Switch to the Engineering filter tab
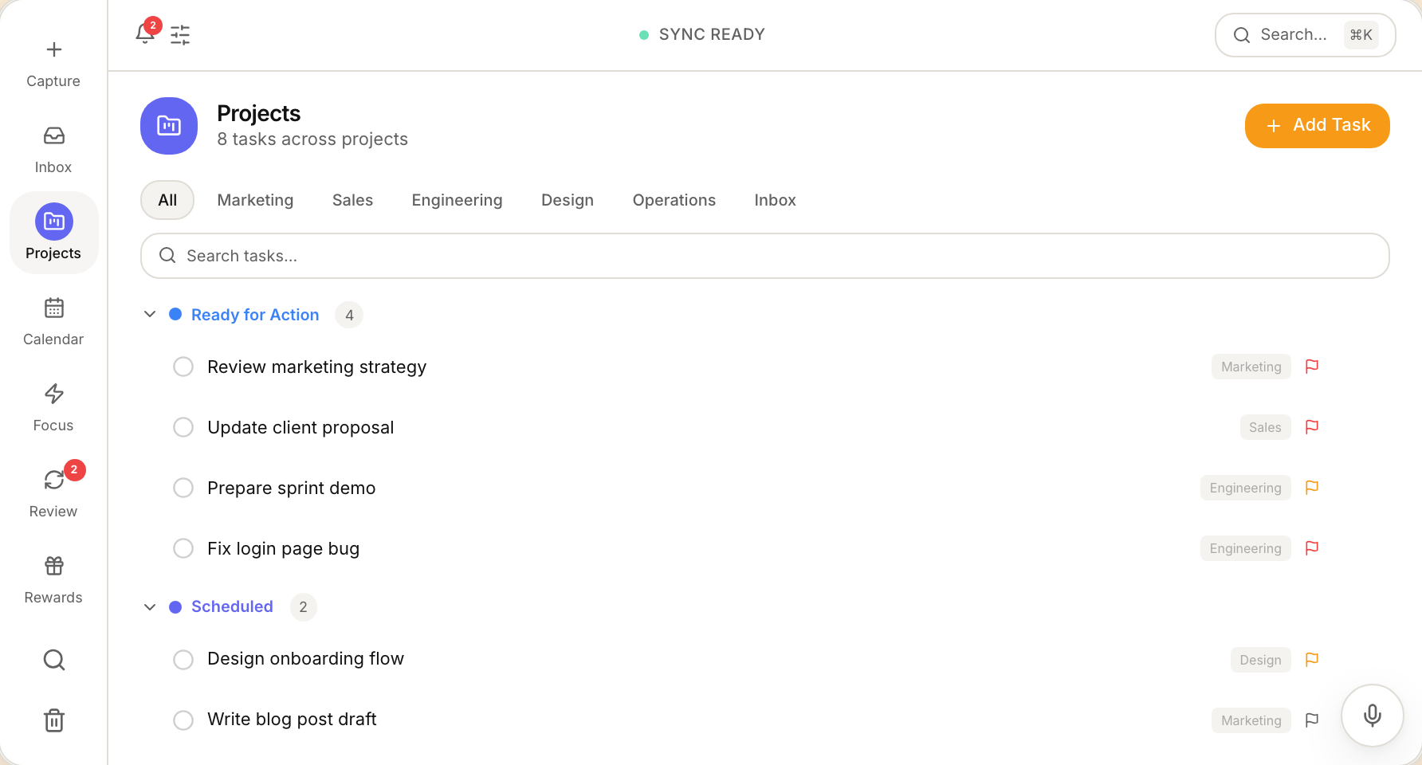This screenshot has width=1422, height=765. [x=457, y=200]
